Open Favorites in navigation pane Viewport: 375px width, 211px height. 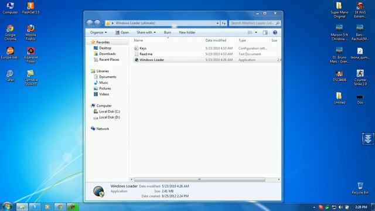pyautogui.click(x=103, y=42)
